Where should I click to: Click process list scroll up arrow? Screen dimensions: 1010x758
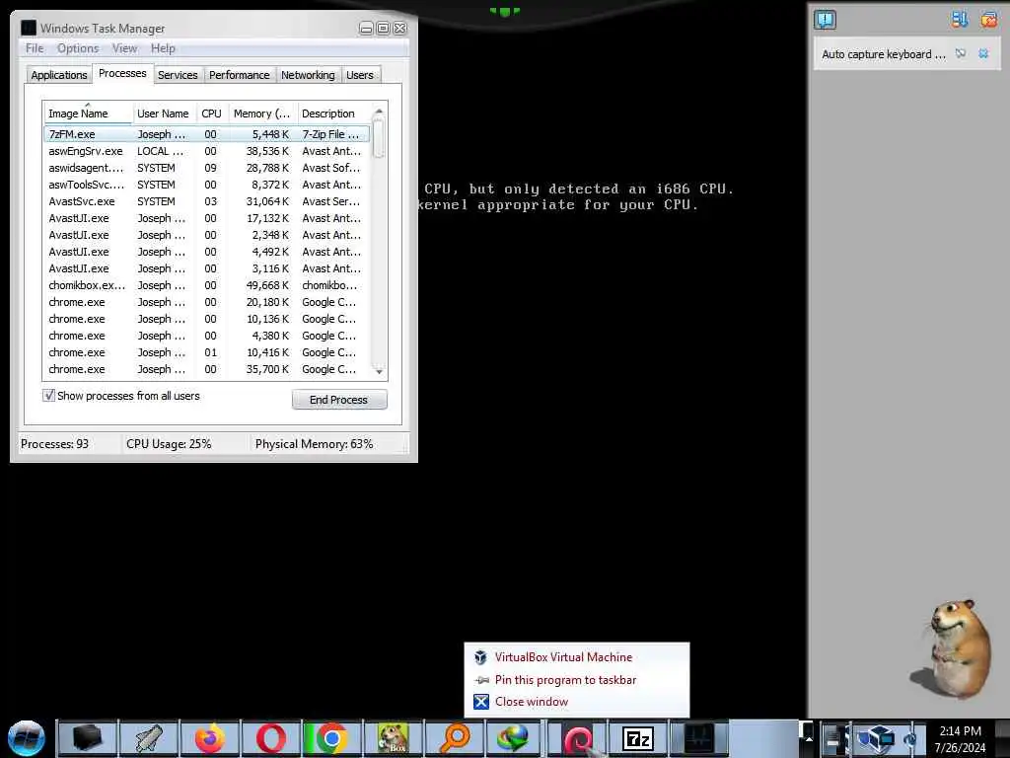click(379, 113)
